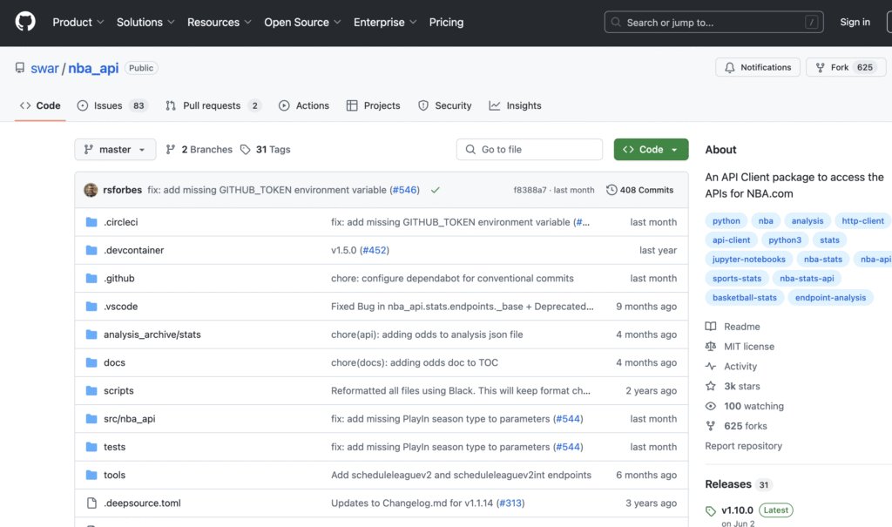Open the Security tab

click(445, 106)
